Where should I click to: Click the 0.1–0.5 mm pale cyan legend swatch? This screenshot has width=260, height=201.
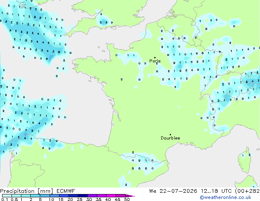(x=7, y=196)
